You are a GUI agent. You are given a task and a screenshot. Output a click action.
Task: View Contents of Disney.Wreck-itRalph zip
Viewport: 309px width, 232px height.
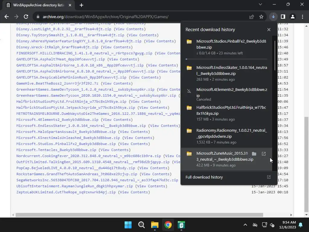(117, 47)
